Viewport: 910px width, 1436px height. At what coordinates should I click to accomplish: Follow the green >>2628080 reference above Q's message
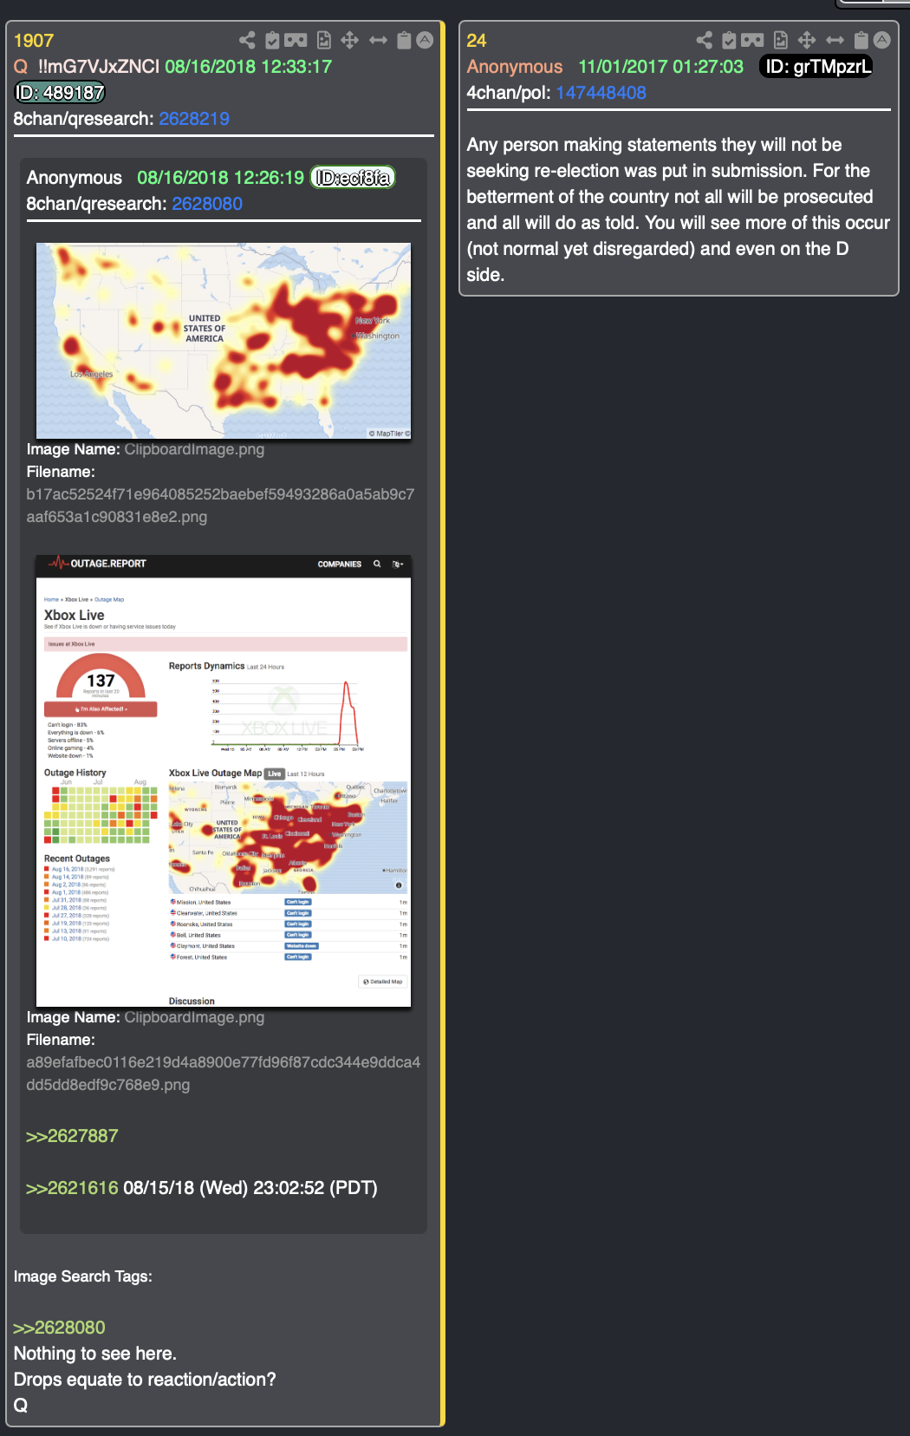click(x=59, y=1328)
